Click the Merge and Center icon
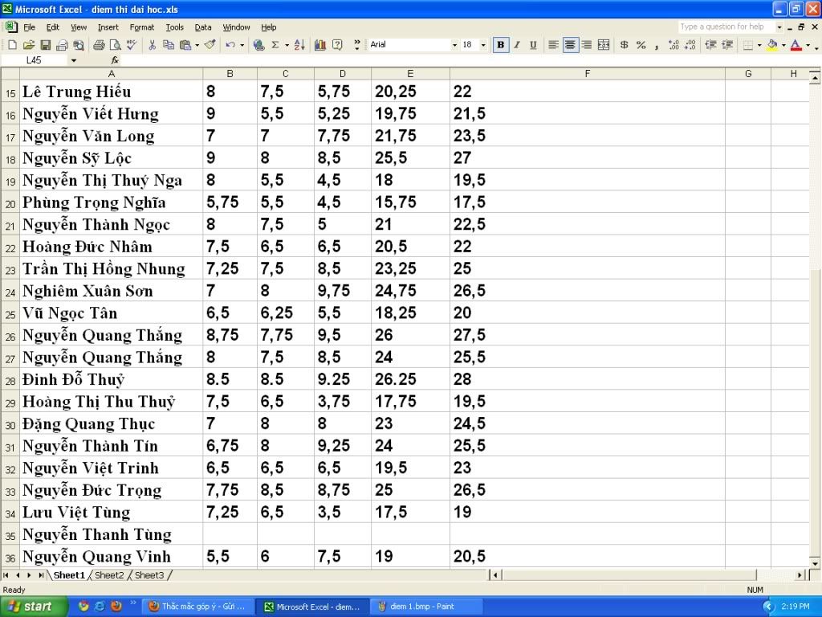This screenshot has height=617, width=822. pos(604,45)
